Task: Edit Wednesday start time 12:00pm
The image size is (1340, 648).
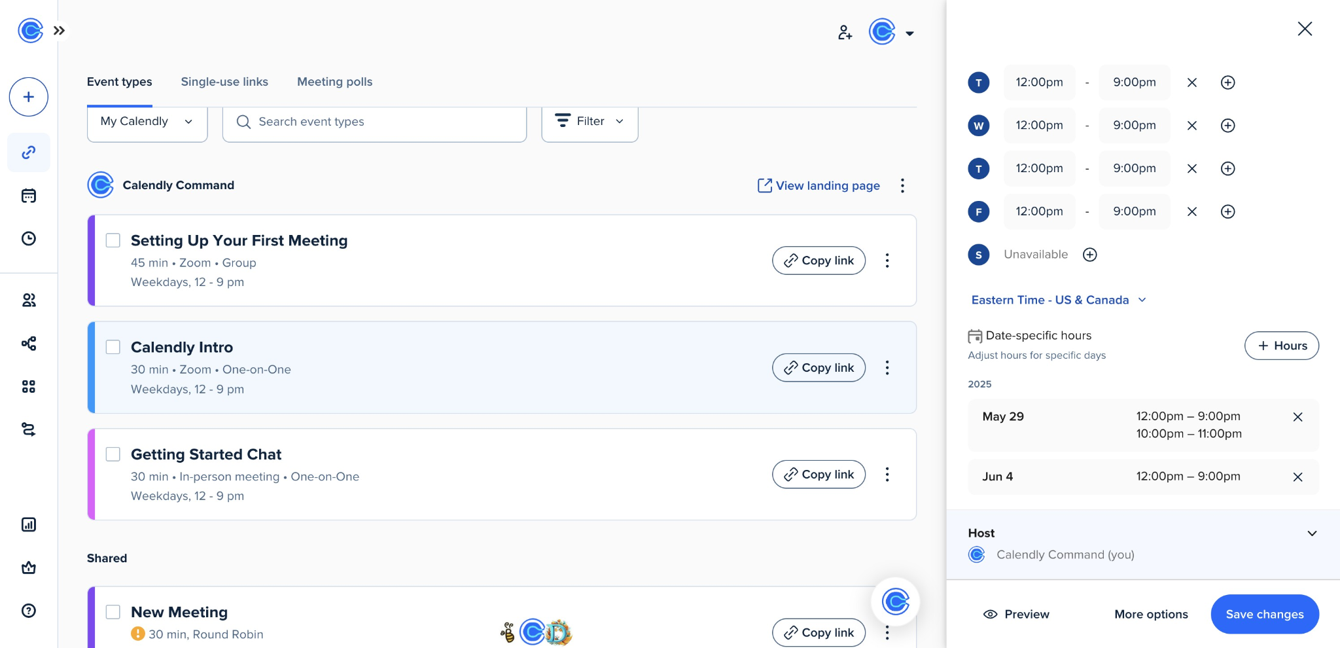Action: tap(1040, 126)
